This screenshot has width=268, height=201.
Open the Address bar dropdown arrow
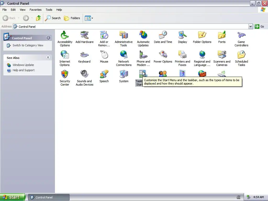[x=250, y=26]
